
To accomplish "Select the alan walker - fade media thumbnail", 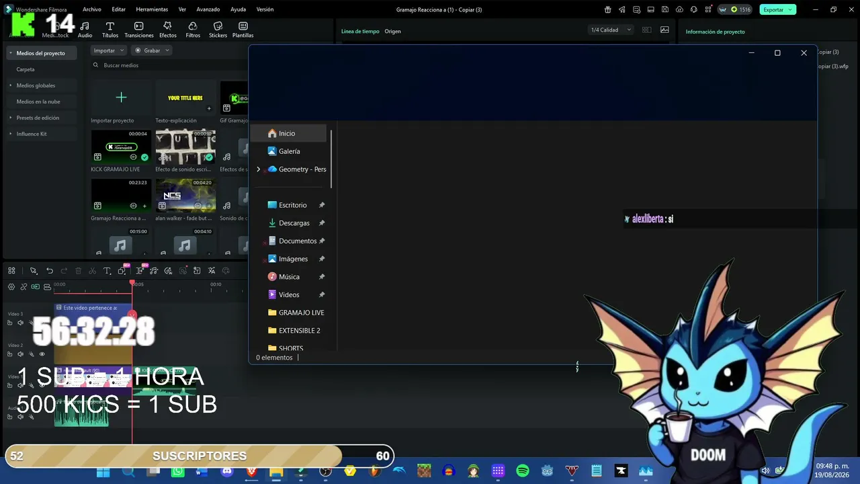I will (x=185, y=196).
